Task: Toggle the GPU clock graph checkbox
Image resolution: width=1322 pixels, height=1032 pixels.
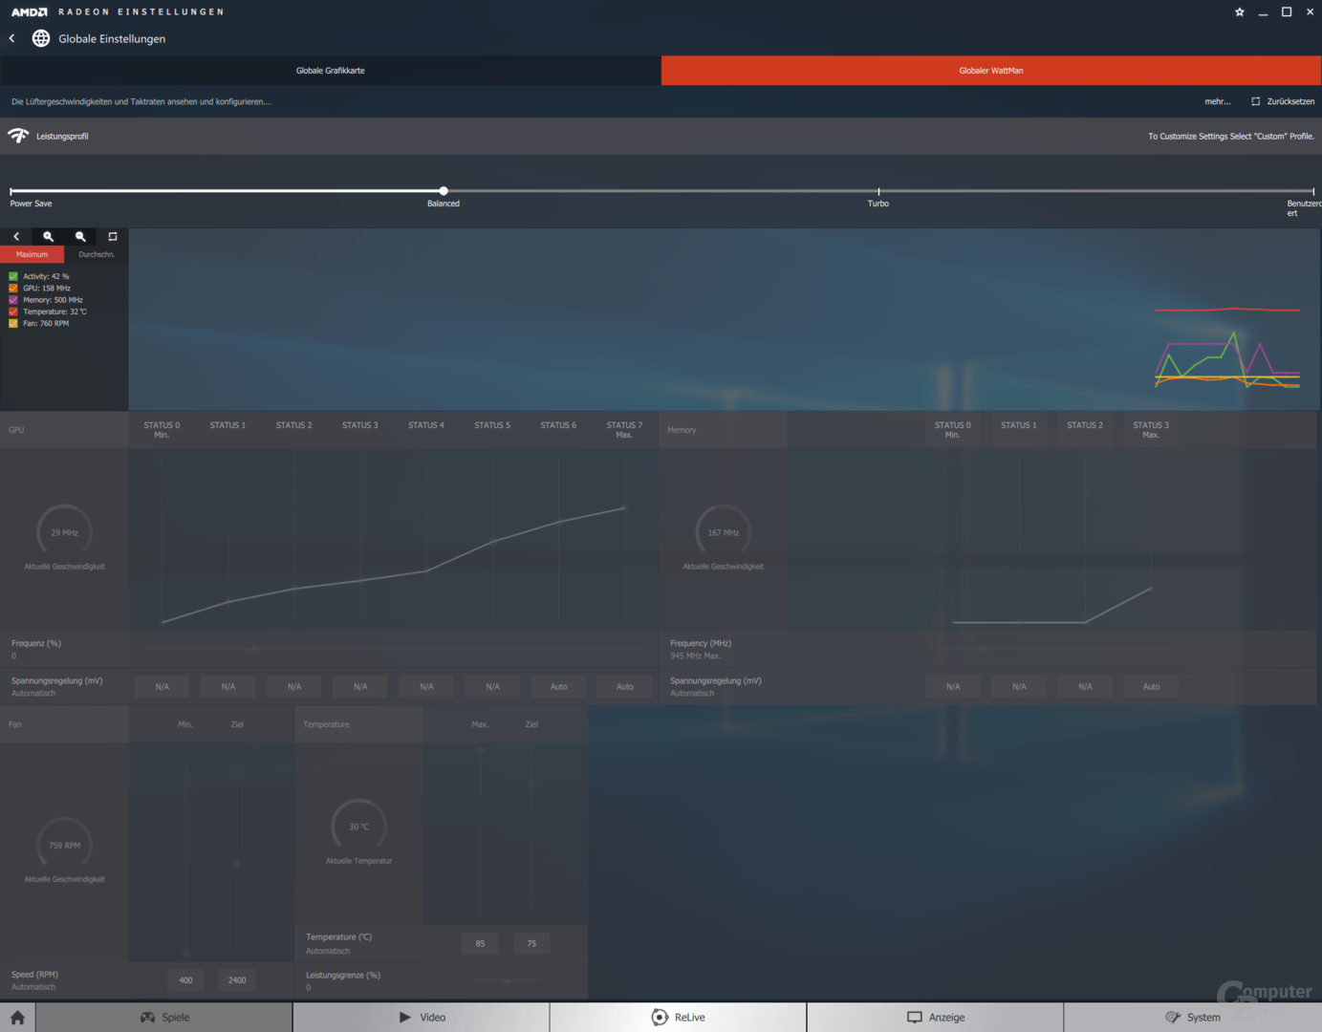Action: coord(13,288)
